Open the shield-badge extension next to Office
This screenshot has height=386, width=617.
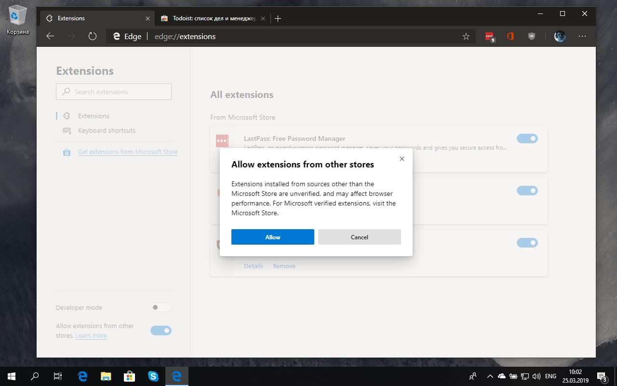[x=531, y=36]
